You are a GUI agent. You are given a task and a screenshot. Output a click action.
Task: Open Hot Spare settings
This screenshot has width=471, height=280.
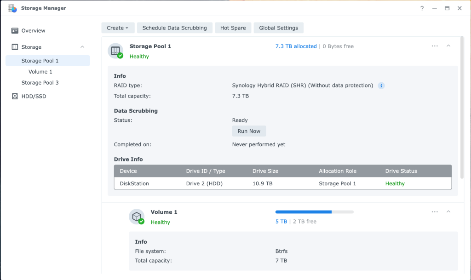[233, 28]
